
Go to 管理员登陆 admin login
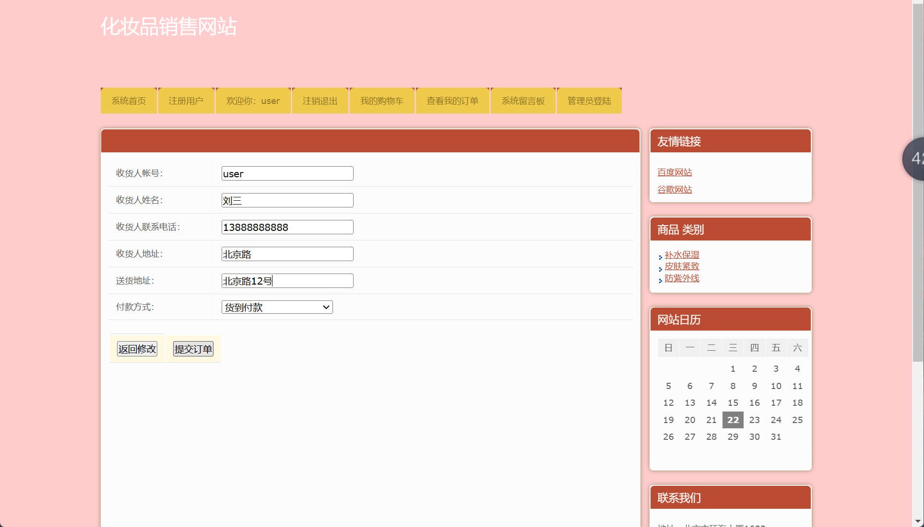589,101
